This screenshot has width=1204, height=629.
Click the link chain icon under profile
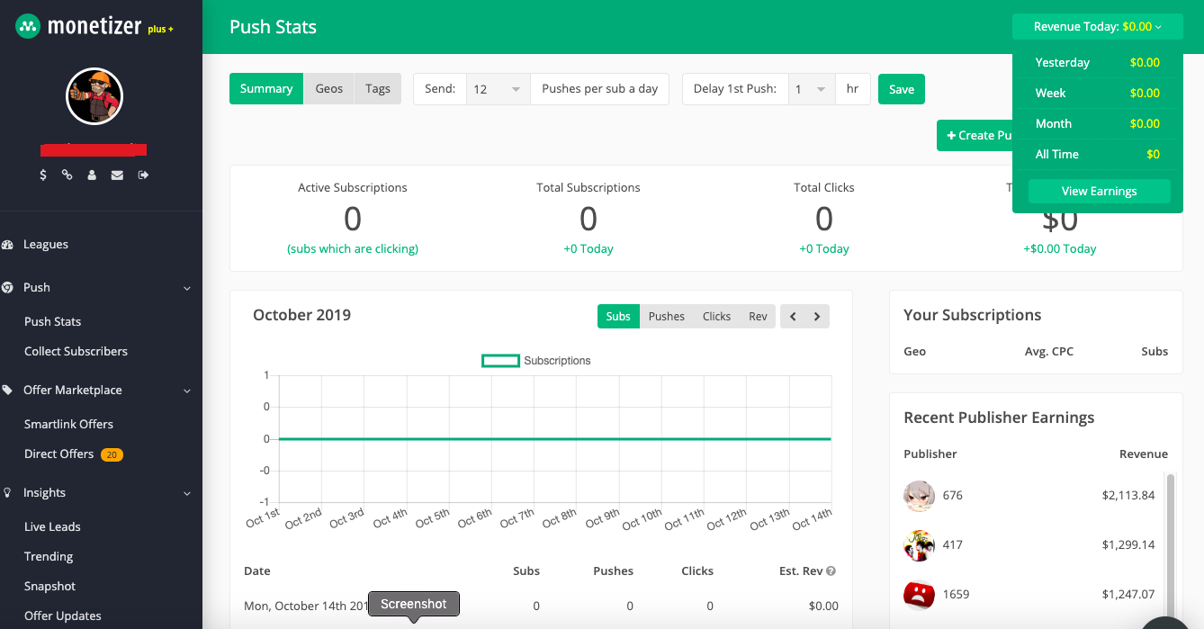[67, 175]
